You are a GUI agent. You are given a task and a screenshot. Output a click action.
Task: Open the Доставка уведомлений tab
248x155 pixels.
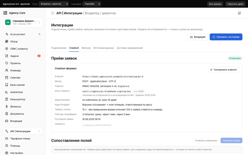[130, 48]
